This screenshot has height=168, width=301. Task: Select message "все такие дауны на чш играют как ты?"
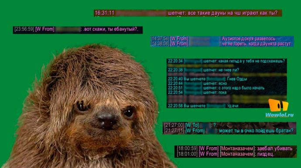tap(233, 13)
